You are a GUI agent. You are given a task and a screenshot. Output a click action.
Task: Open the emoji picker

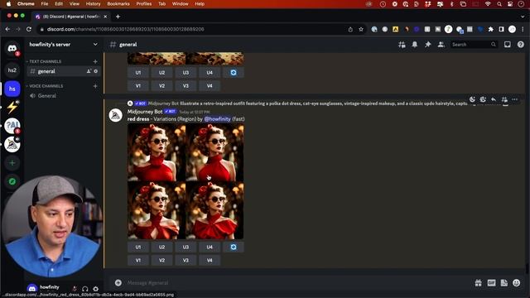pos(517,283)
